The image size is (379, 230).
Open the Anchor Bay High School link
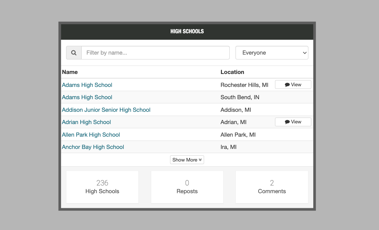click(x=93, y=147)
